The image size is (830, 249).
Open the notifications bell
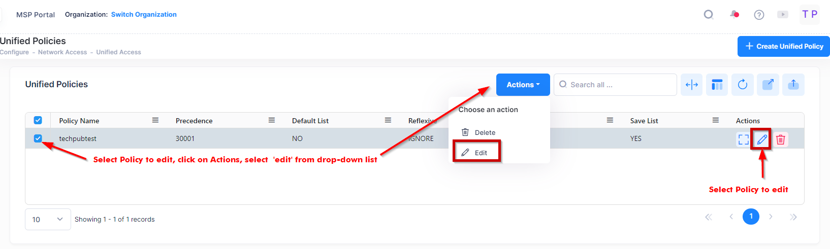coord(735,15)
